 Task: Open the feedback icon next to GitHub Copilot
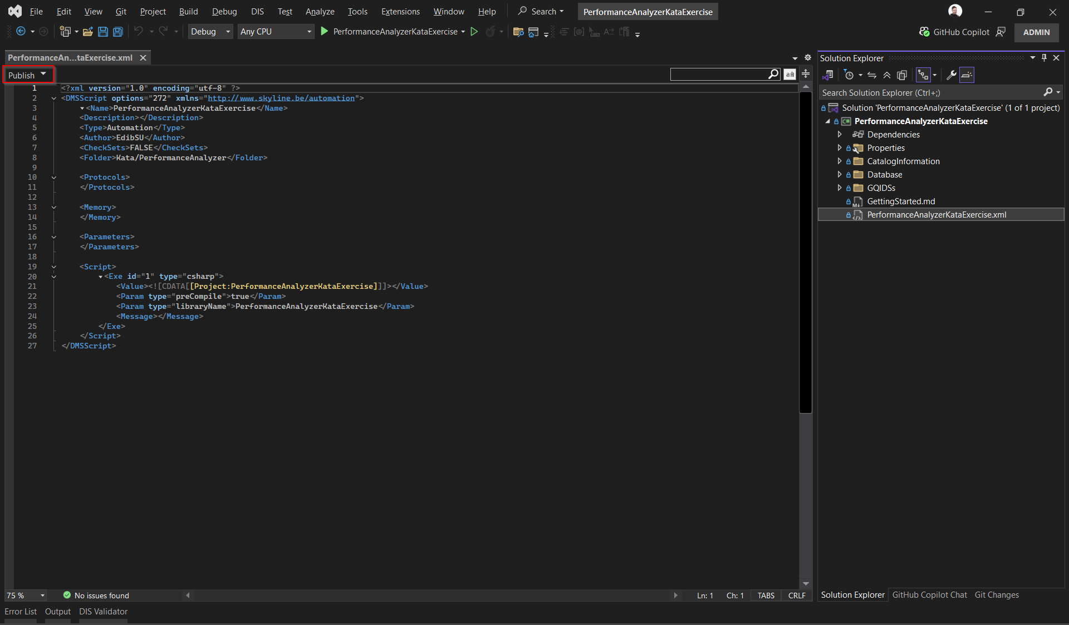tap(1001, 32)
